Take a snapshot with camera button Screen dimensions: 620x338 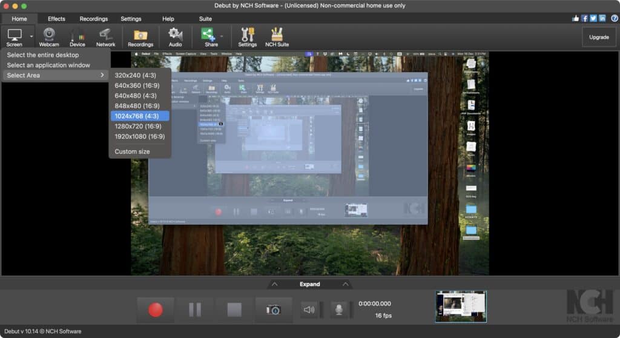pyautogui.click(x=274, y=310)
